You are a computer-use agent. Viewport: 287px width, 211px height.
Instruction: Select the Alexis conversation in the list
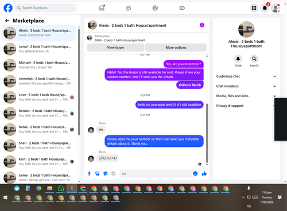[38, 33]
